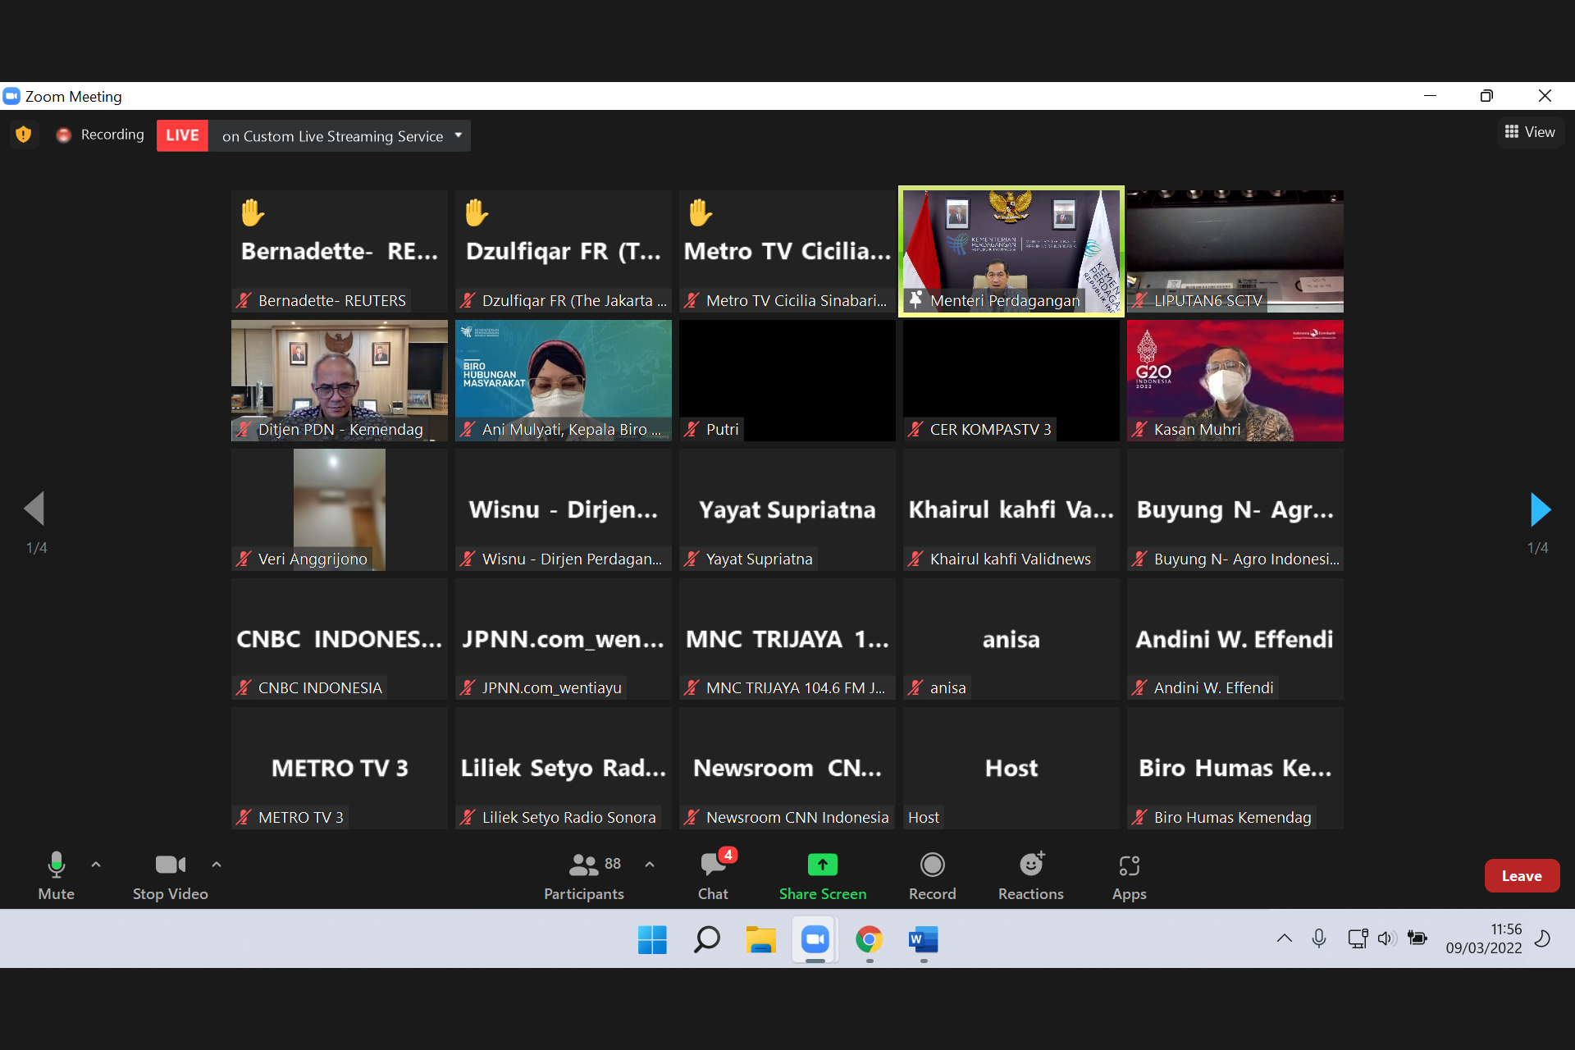
Task: Click the Share Screen icon
Action: 822,865
